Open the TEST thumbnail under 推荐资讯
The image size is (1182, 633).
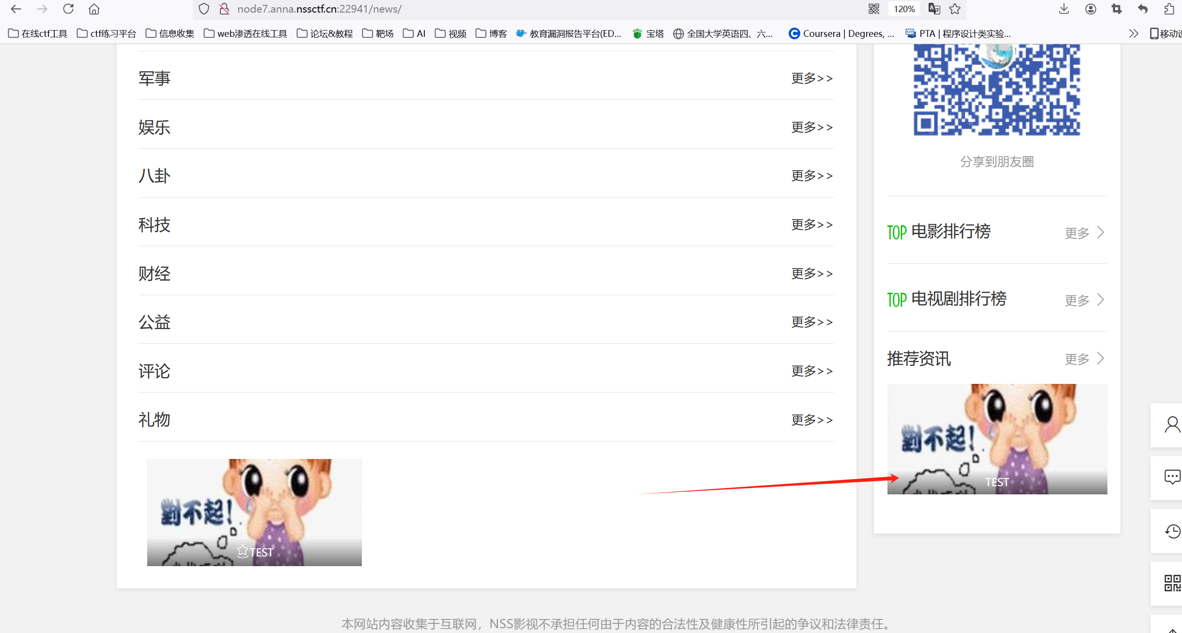click(x=997, y=439)
